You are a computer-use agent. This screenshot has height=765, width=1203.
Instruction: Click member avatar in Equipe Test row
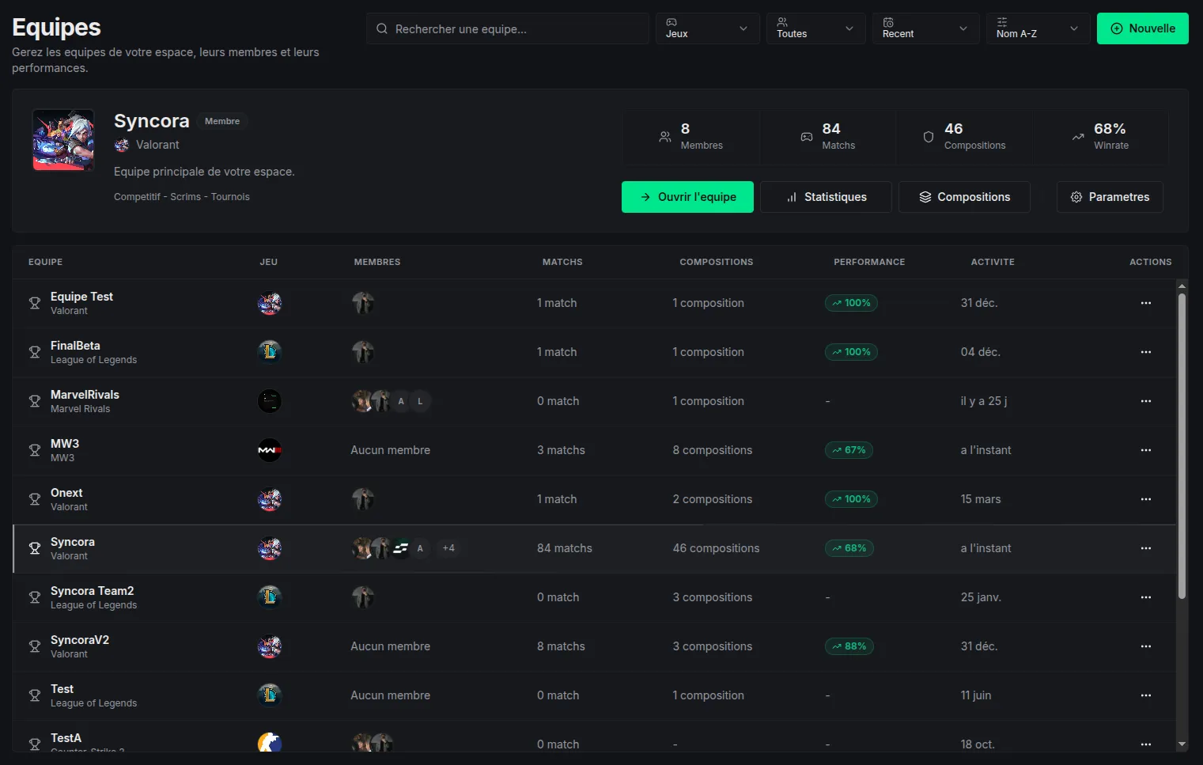(x=363, y=303)
